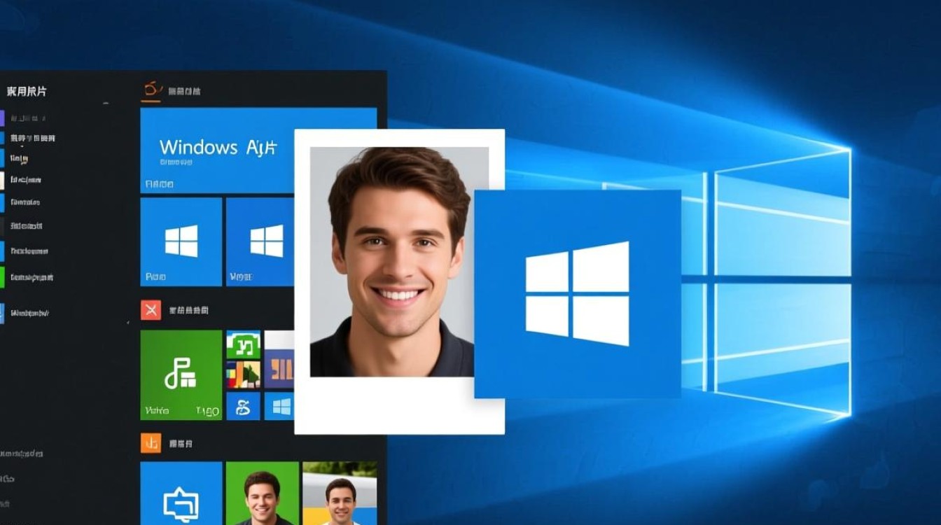The height and width of the screenshot is (525, 941).
Task: Click the large portrait photo of smiling man
Action: (398, 261)
